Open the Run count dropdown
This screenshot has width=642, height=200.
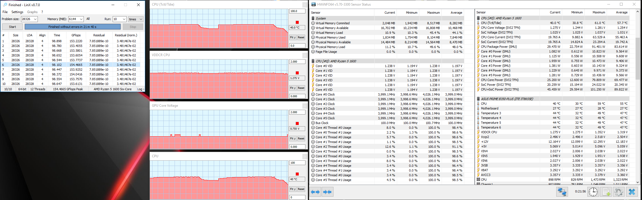(124, 19)
